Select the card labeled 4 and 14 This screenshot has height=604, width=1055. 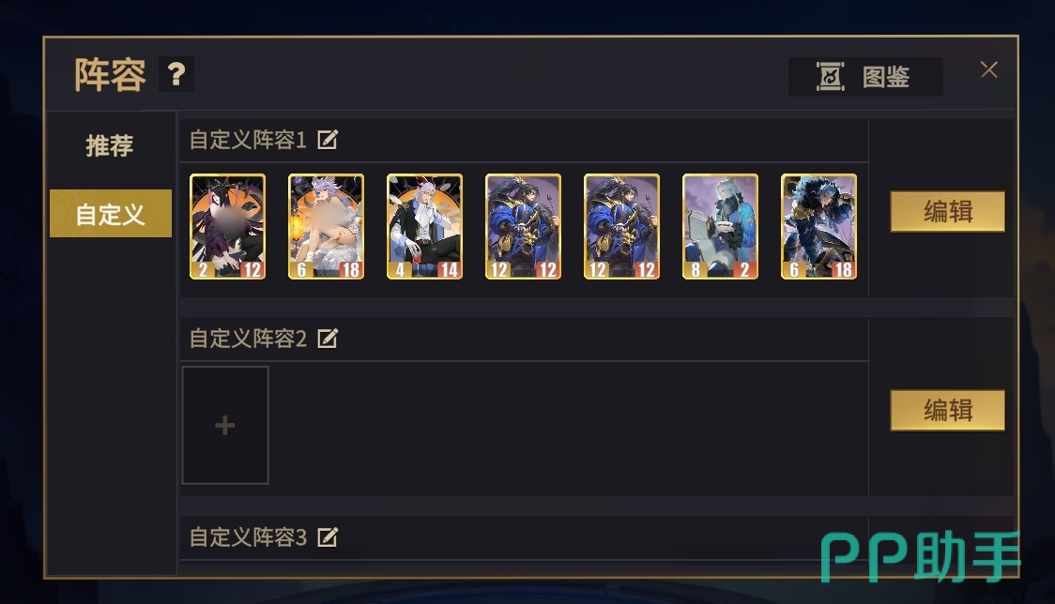pos(424,227)
